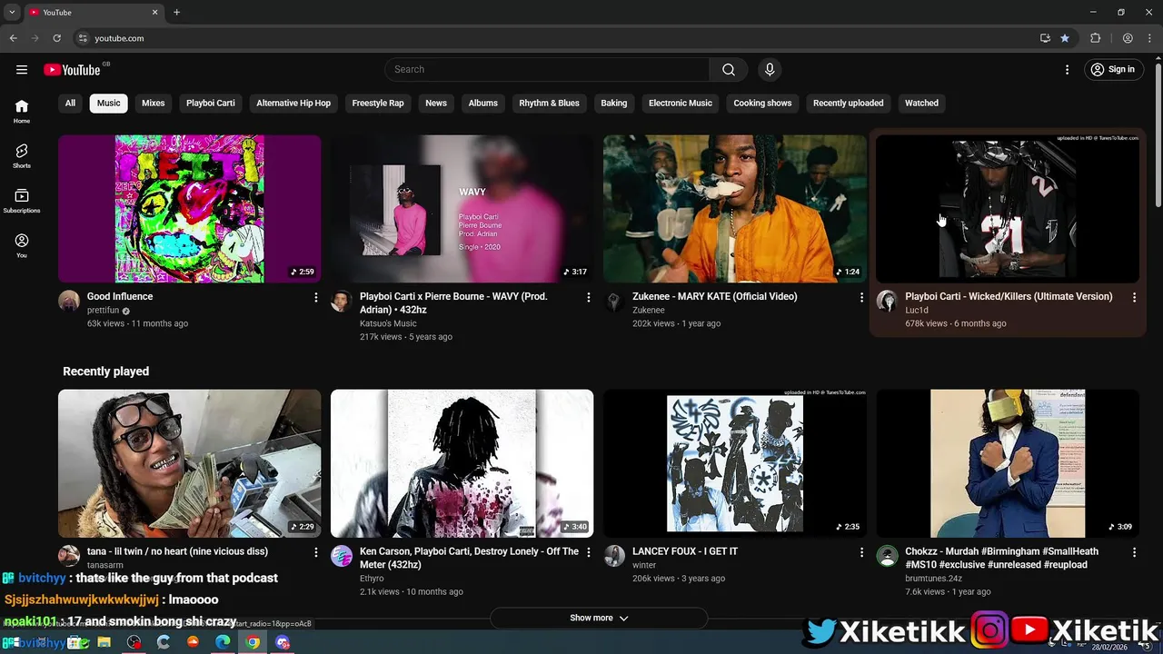Open the Katsuo's Music channel avatar

(342, 302)
